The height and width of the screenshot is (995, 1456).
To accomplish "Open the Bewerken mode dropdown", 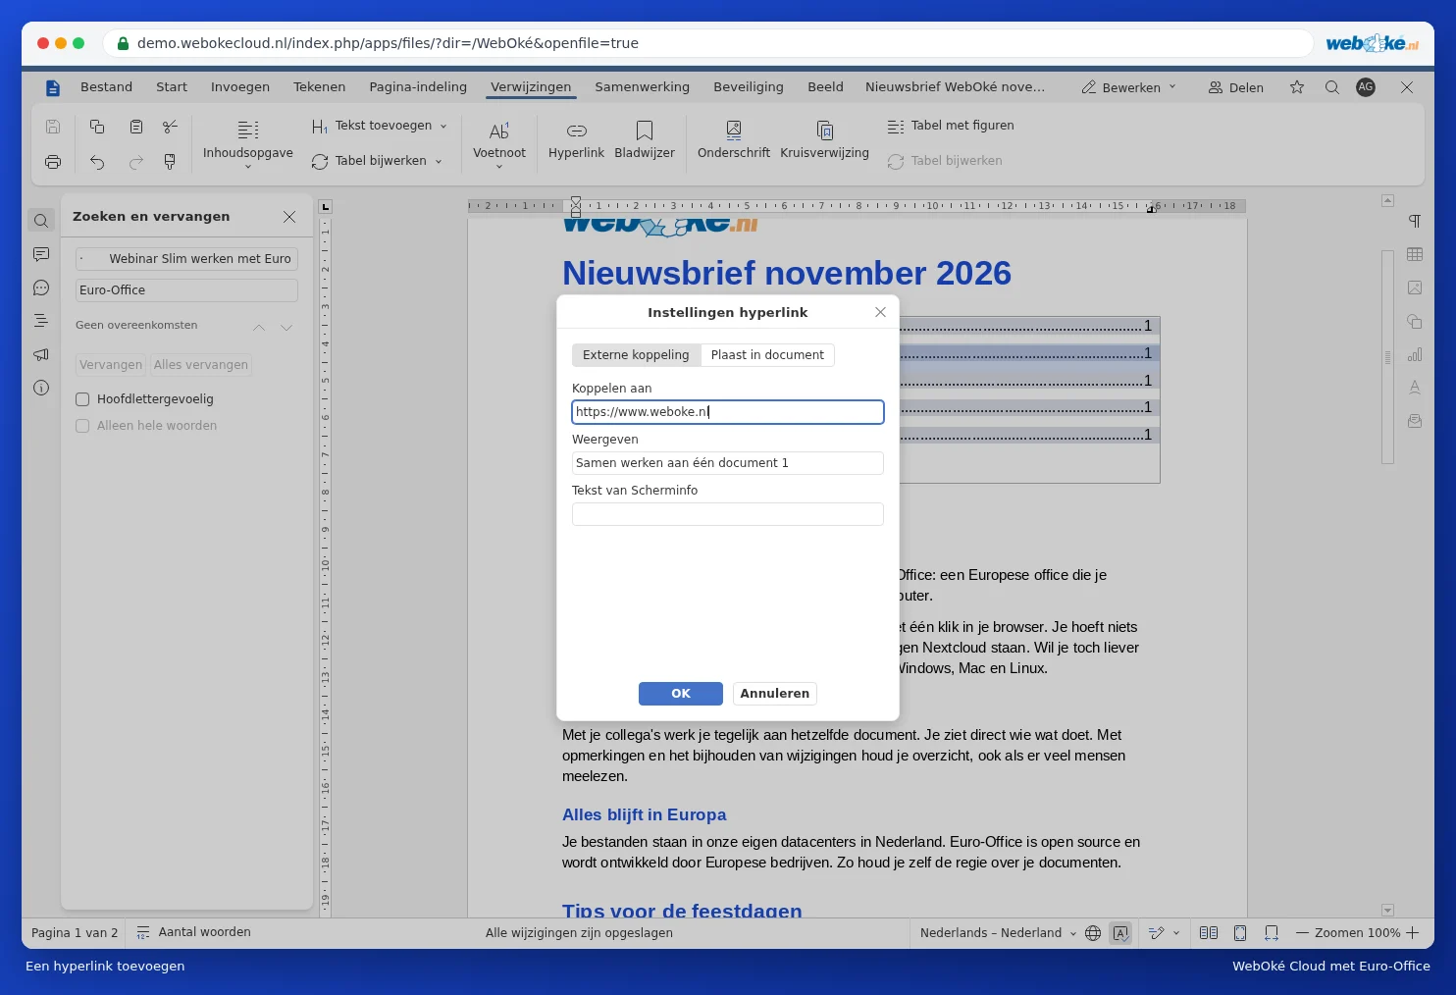I will coord(1128,87).
